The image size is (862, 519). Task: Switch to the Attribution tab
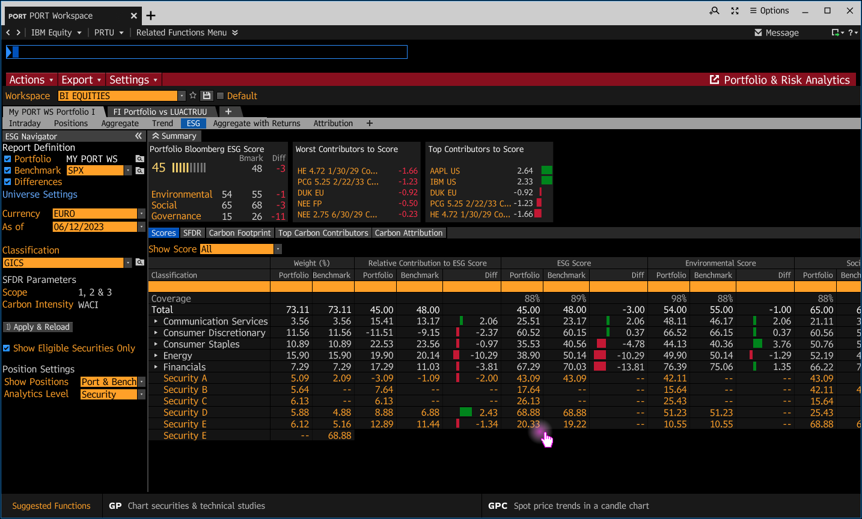333,123
